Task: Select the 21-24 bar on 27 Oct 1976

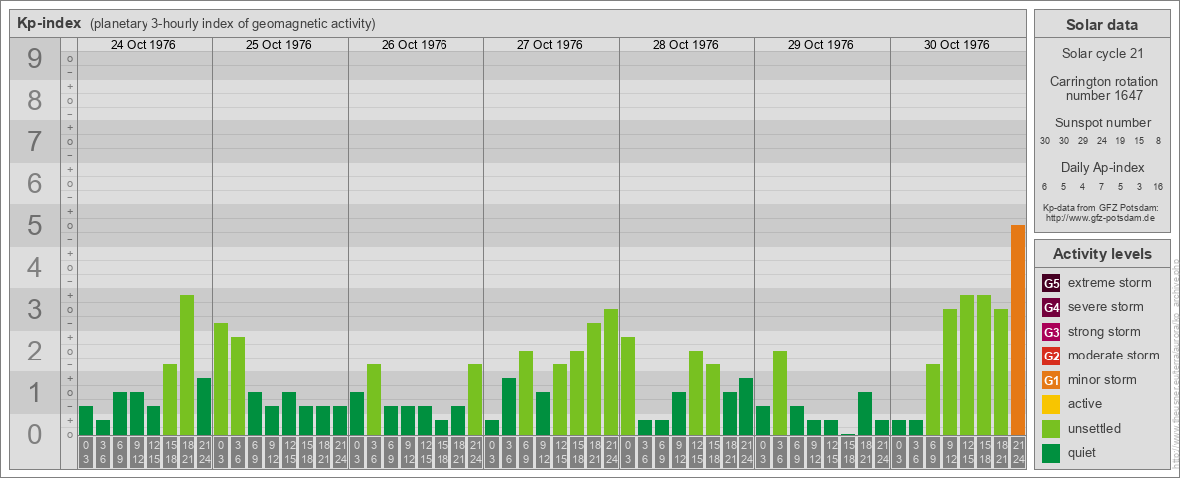Action: [x=610, y=372]
